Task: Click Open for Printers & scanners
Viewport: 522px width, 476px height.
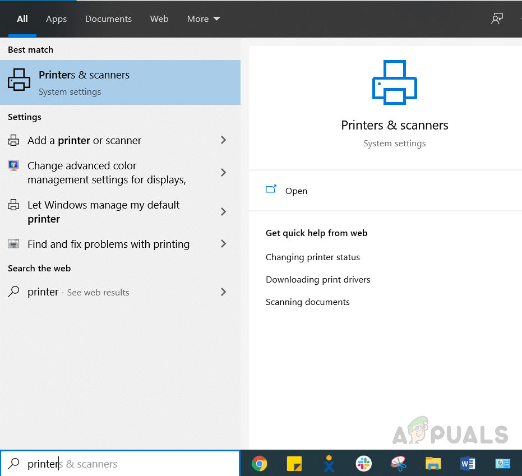Action: tap(295, 191)
